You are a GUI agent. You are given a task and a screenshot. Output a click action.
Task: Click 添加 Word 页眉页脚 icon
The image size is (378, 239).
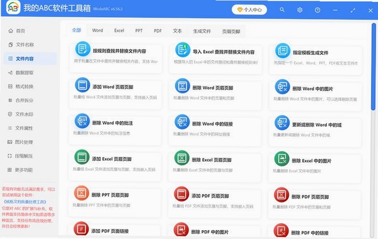tap(83, 85)
